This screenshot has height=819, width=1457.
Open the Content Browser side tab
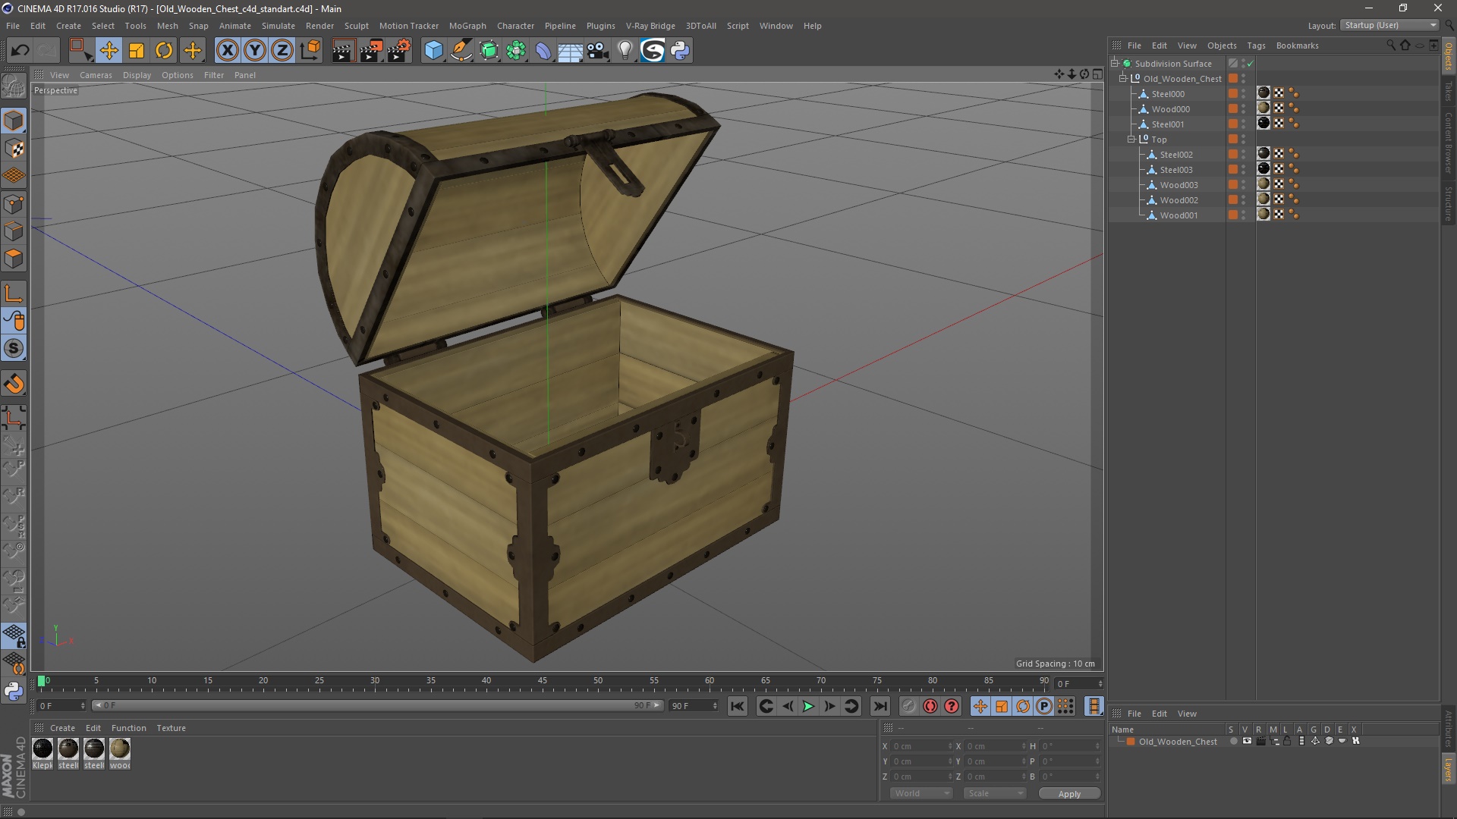[1449, 142]
